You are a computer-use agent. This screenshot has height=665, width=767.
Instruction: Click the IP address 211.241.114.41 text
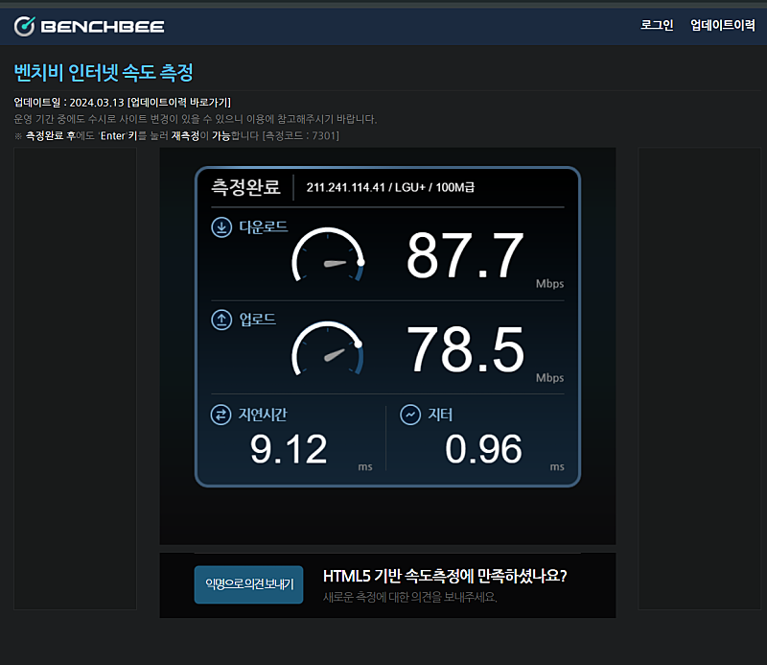(x=347, y=187)
